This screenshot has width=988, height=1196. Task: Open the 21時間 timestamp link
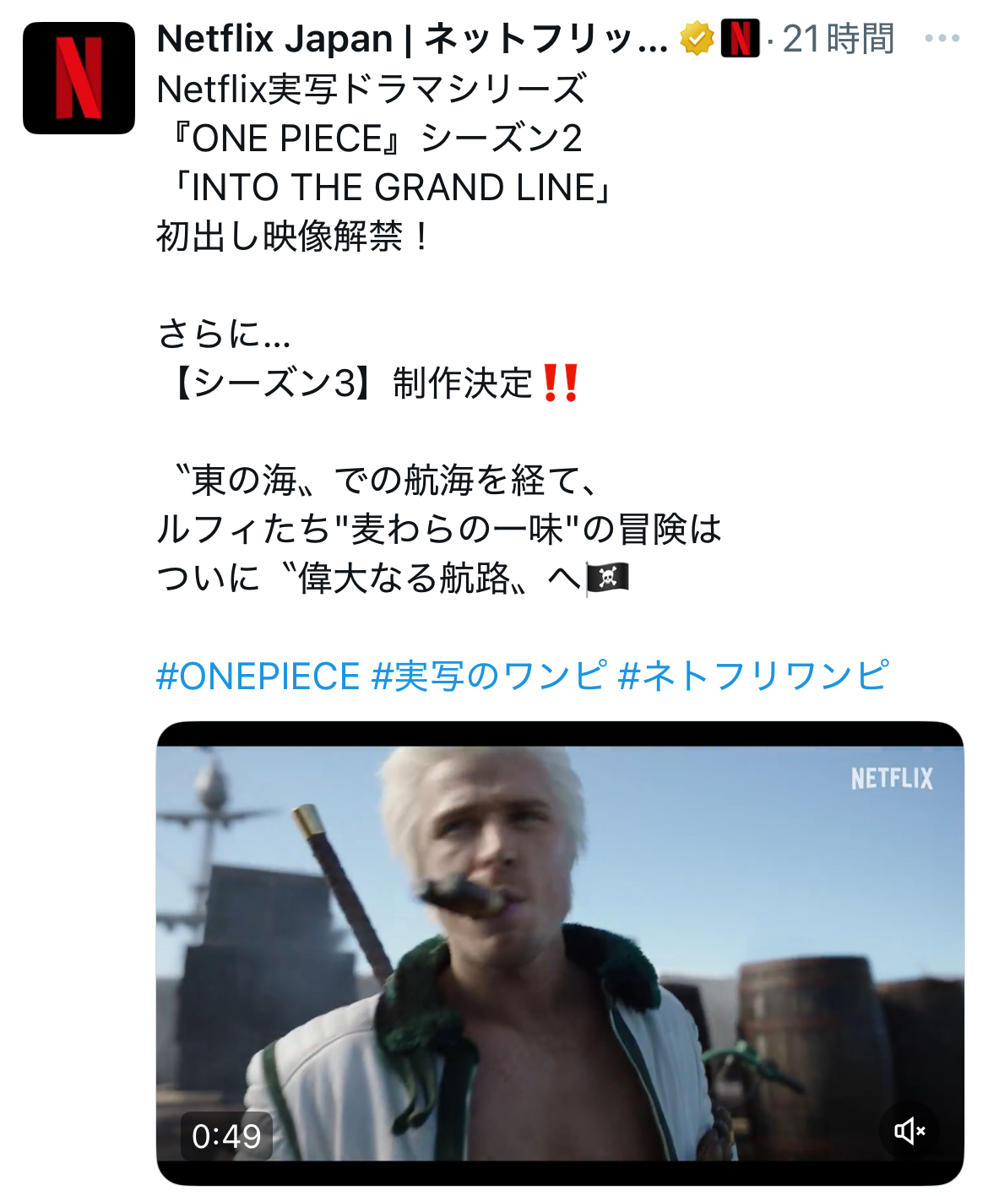tap(839, 39)
